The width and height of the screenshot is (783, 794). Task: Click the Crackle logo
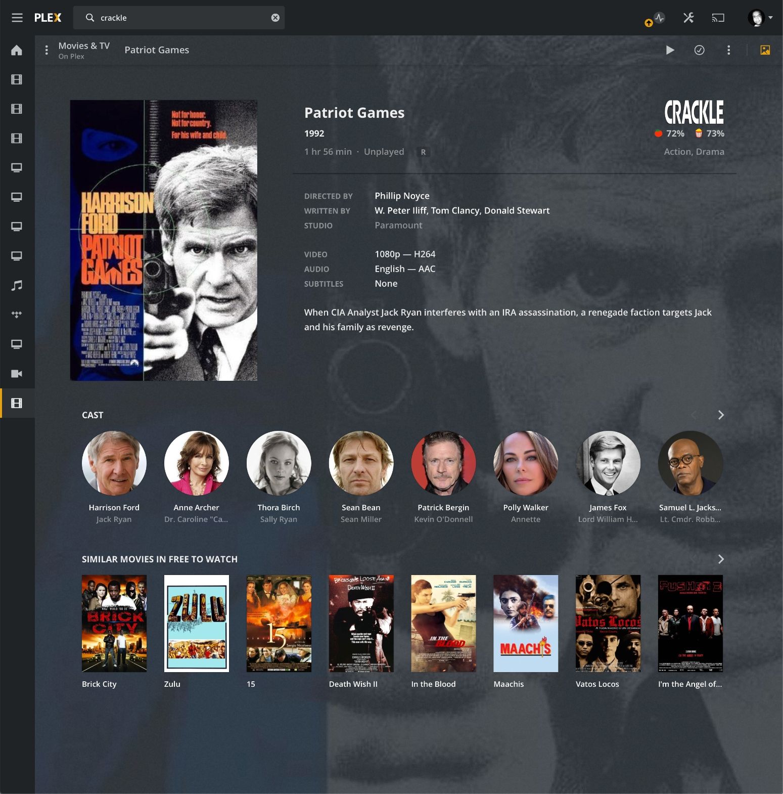click(x=694, y=112)
